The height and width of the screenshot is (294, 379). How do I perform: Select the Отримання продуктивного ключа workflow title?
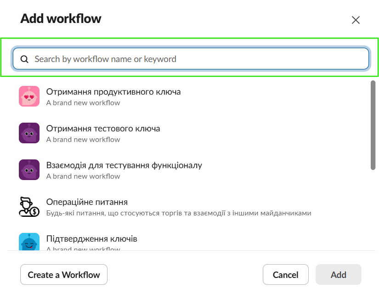113,91
